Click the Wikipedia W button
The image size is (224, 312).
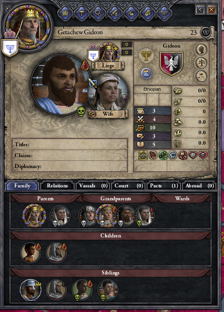coord(205,32)
